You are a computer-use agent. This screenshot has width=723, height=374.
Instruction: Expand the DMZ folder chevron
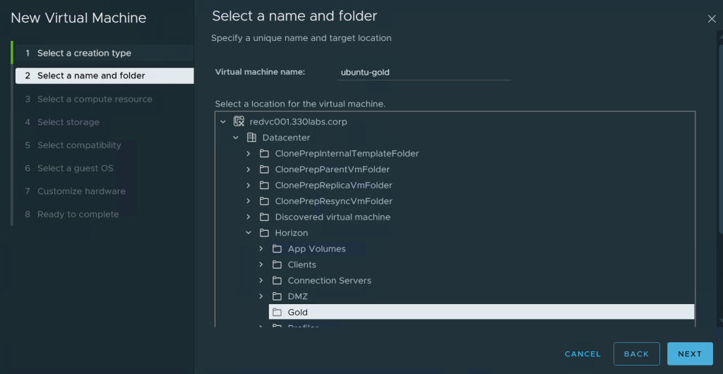tap(261, 296)
